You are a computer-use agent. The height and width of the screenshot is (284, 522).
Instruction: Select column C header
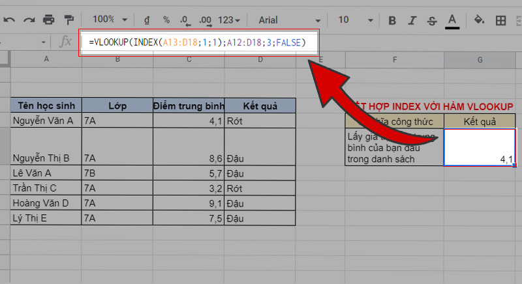point(189,60)
